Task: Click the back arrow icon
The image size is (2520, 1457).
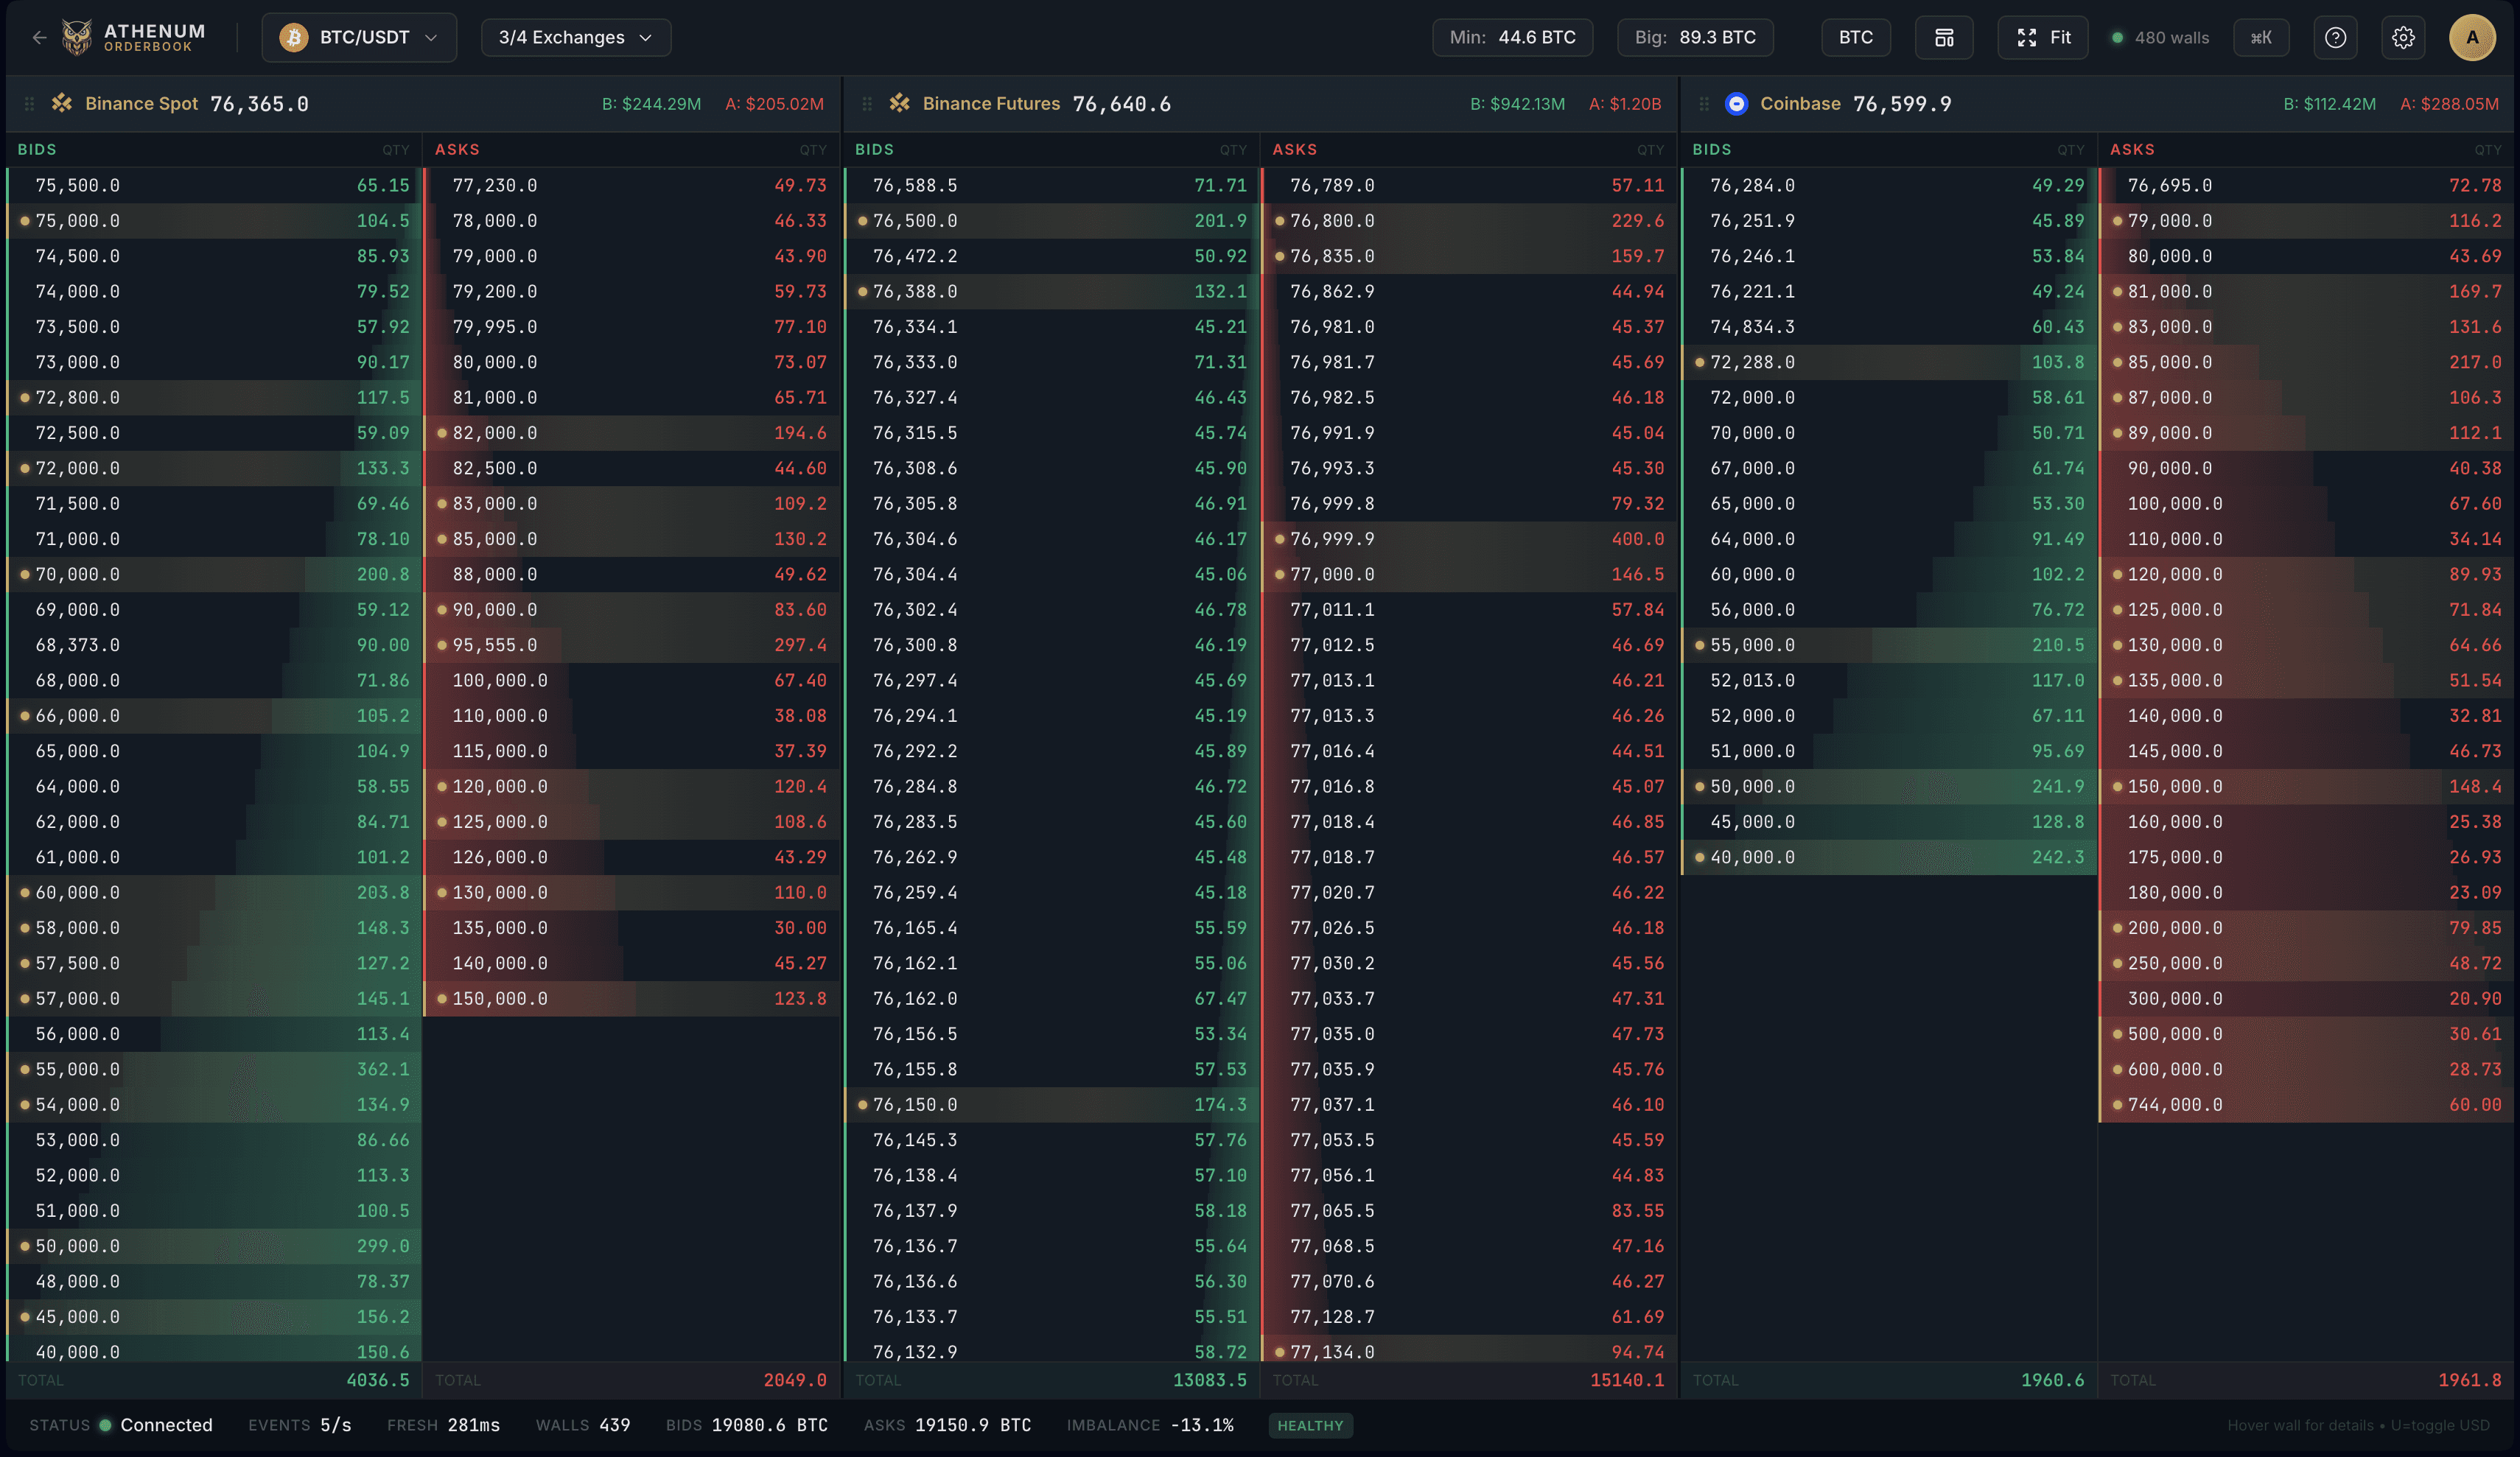Action: pyautogui.click(x=39, y=37)
